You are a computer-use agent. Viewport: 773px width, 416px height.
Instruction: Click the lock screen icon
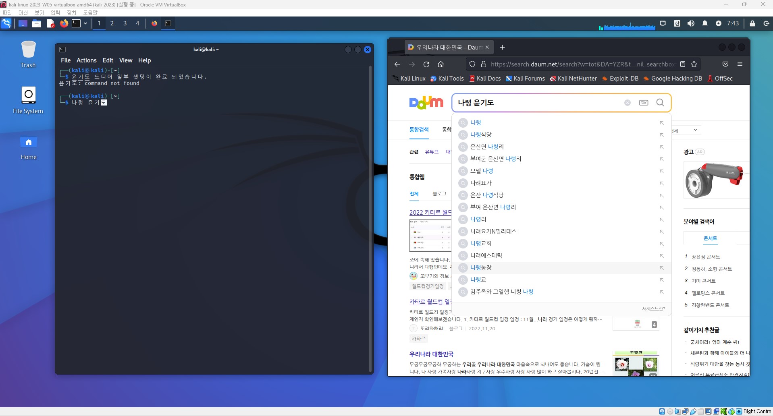click(x=752, y=23)
